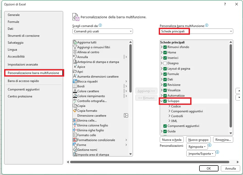Click the Dimensione carattere combo box indicator icon

pos(126,115)
